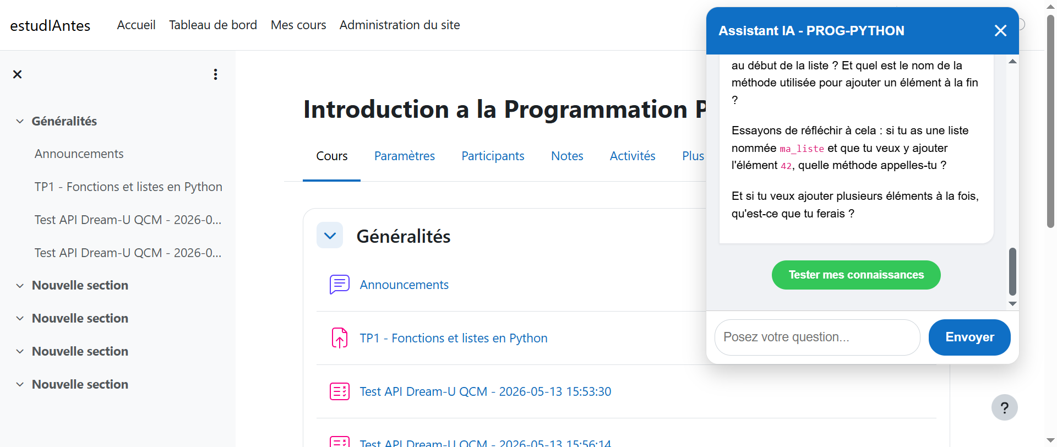Click the first Nouvelle section label

tap(80, 285)
